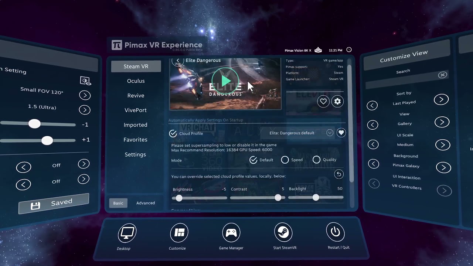Open the Revive library tab
This screenshot has height=266, width=473.
pos(136,95)
